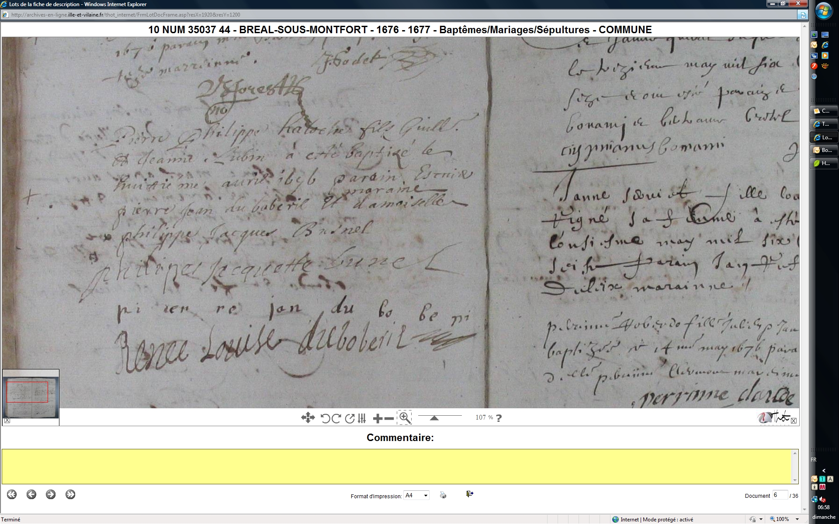The width and height of the screenshot is (839, 524).
Task: Open viewer help question mark
Action: [499, 418]
